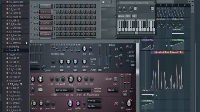Click the amp rel knob

tap(75, 62)
